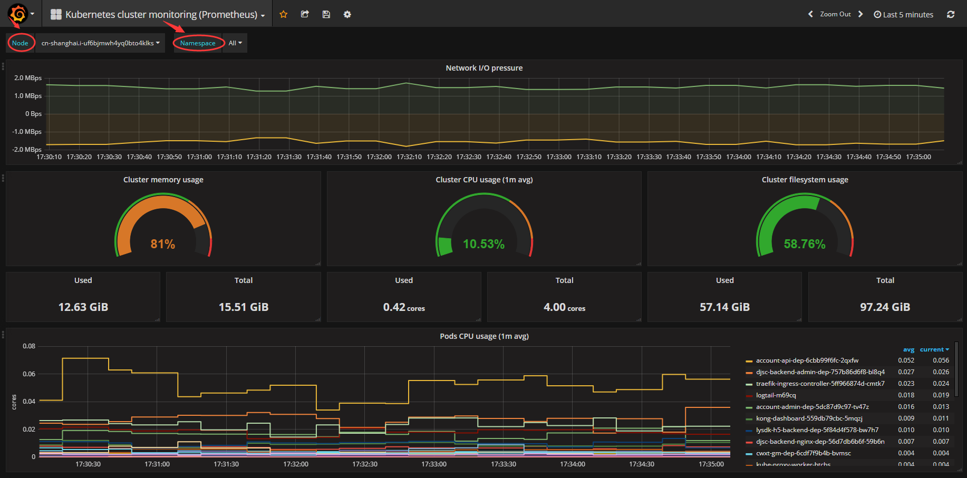Image resolution: width=967 pixels, height=478 pixels.
Task: Shift time range forward with right chevron
Action: pos(860,14)
